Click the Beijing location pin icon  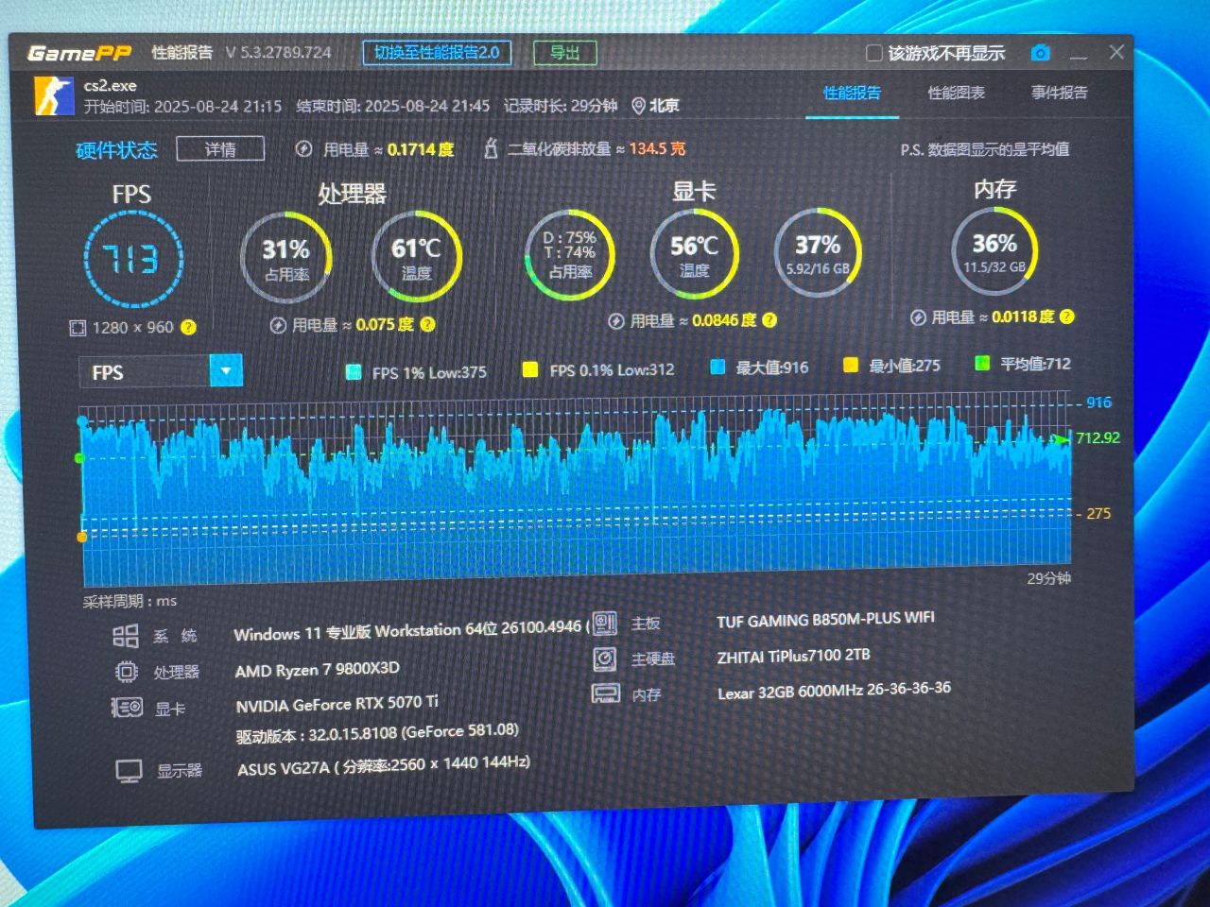click(x=638, y=106)
